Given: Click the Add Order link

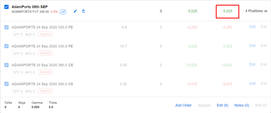Looking at the screenshot, I should [183, 105].
